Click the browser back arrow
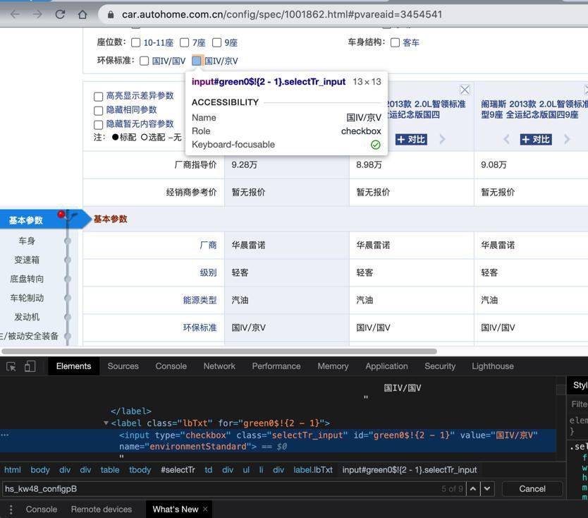Image resolution: width=588 pixels, height=518 pixels. click(15, 15)
